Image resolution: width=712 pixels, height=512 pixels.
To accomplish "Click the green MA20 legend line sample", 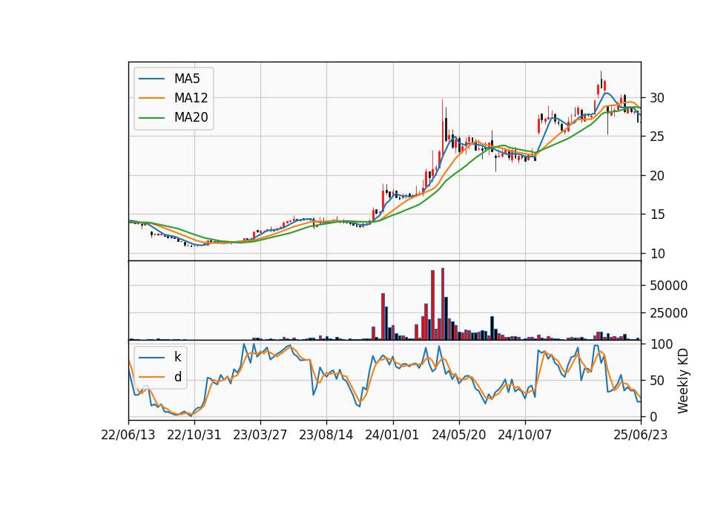I will pos(151,117).
